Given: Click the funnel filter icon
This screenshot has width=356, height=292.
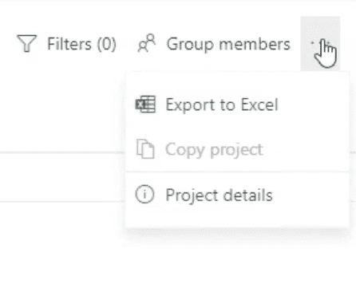Looking at the screenshot, I should point(26,43).
